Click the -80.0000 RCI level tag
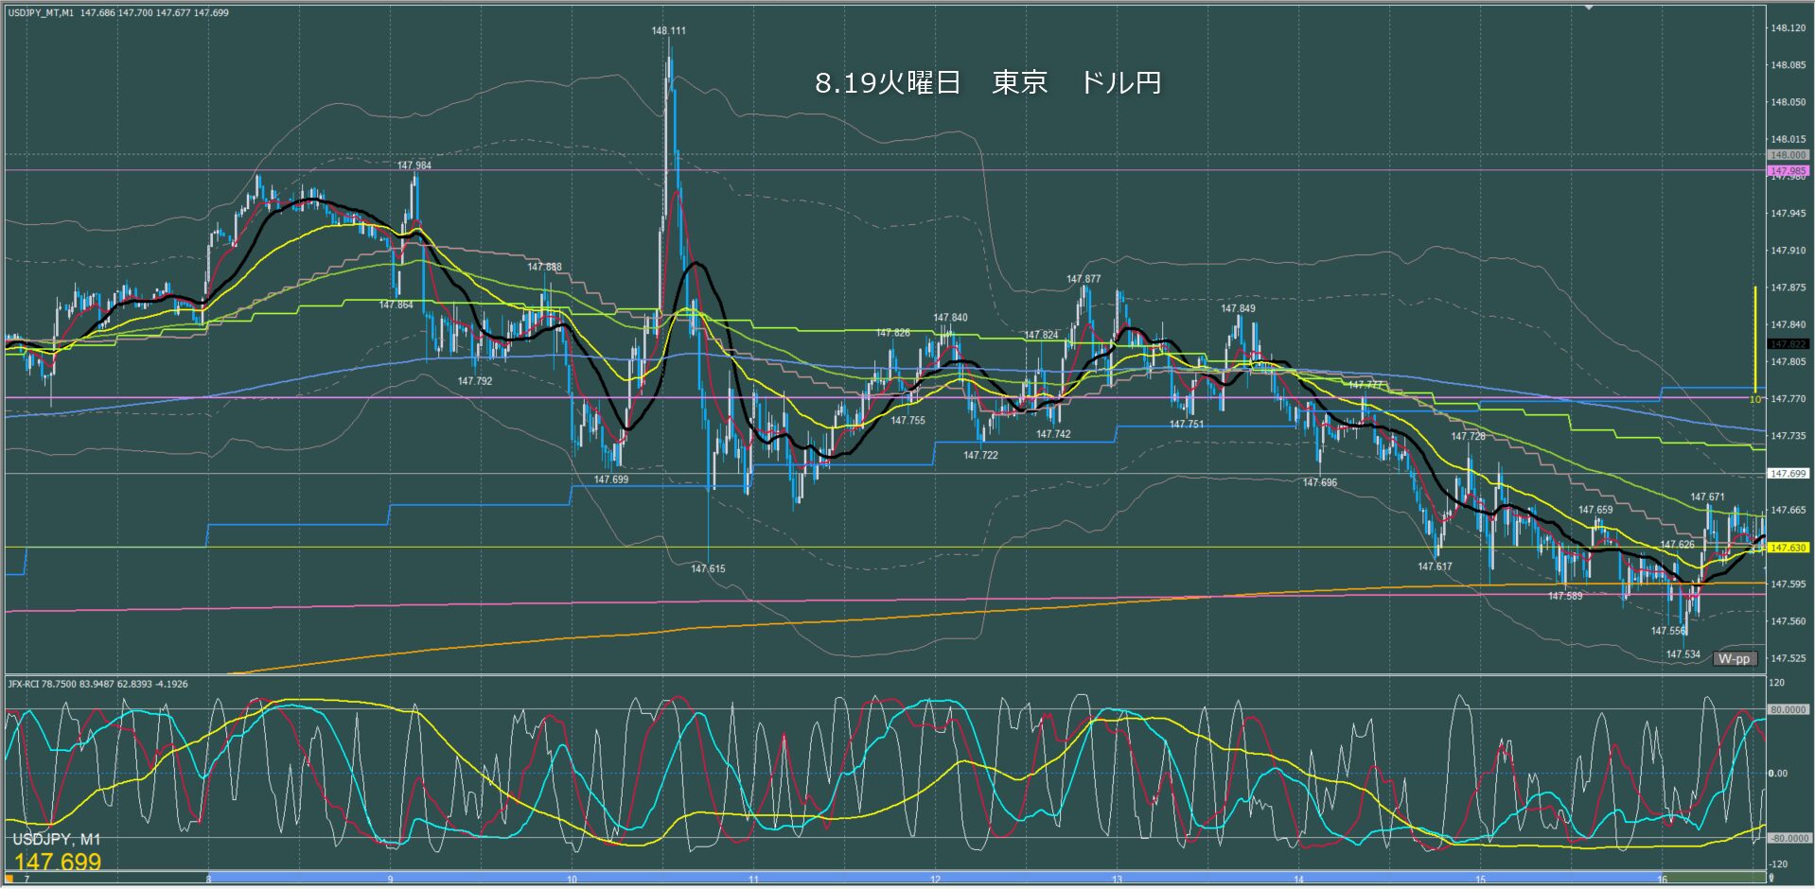The width and height of the screenshot is (1815, 889). [1788, 838]
